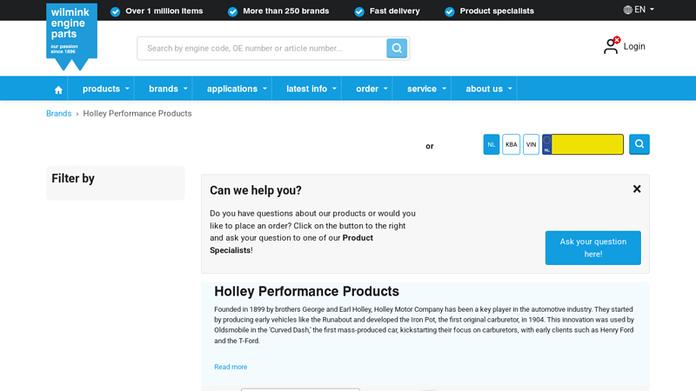Click the 'Holley Performance Products' heading
Image resolution: width=696 pixels, height=391 pixels.
tap(307, 291)
